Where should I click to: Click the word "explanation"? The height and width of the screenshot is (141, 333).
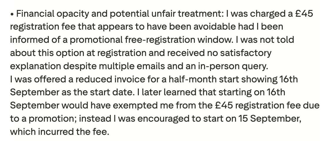35,66
